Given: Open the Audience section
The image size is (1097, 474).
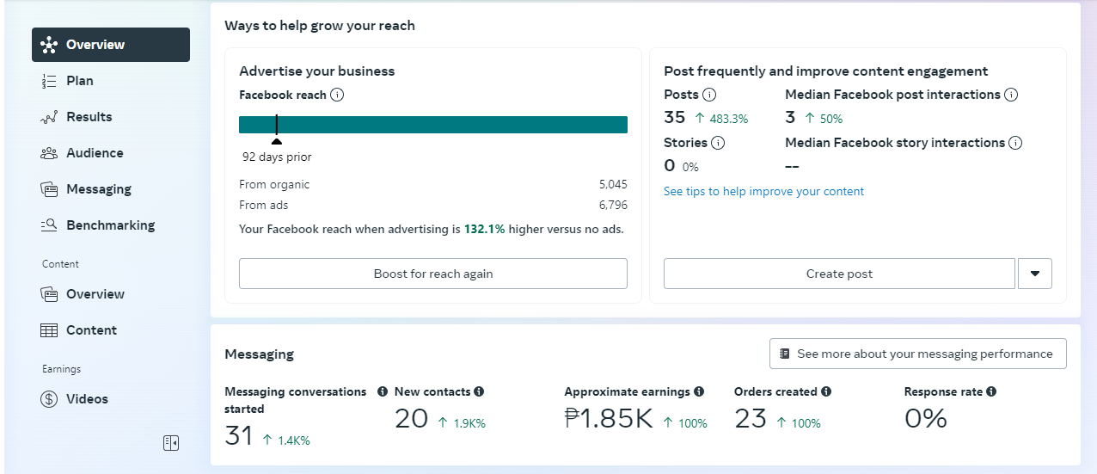Looking at the screenshot, I should coord(95,153).
